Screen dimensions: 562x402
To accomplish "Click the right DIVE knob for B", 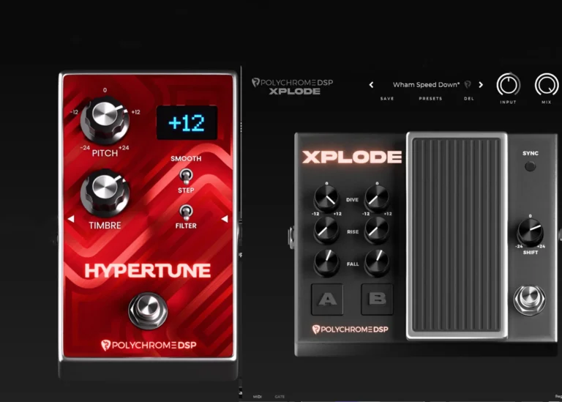I will point(377,198).
